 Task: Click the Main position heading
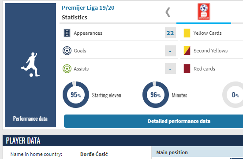pos(172,152)
